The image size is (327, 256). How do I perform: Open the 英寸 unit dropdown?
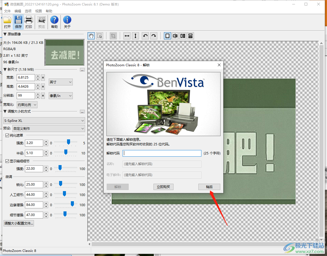coord(61,82)
